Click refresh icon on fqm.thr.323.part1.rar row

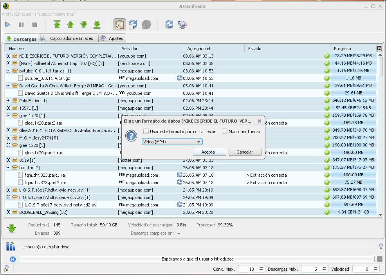pos(180,175)
